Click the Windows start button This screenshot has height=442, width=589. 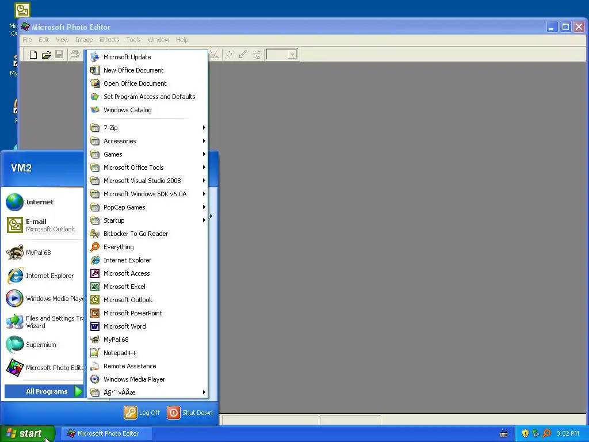click(x=27, y=433)
